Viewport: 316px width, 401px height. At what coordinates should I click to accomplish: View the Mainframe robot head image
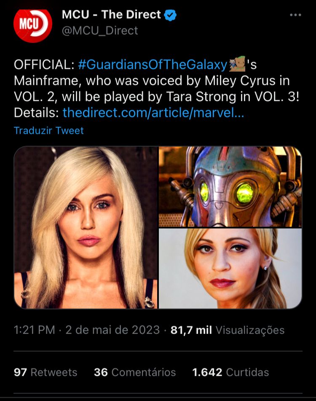230,187
